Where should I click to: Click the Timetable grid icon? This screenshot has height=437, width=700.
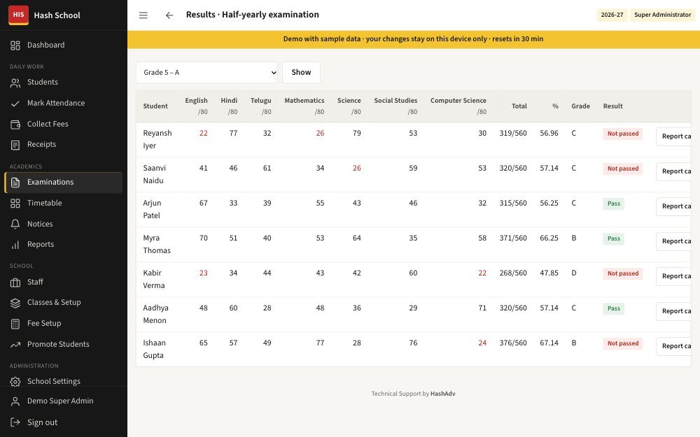15,203
